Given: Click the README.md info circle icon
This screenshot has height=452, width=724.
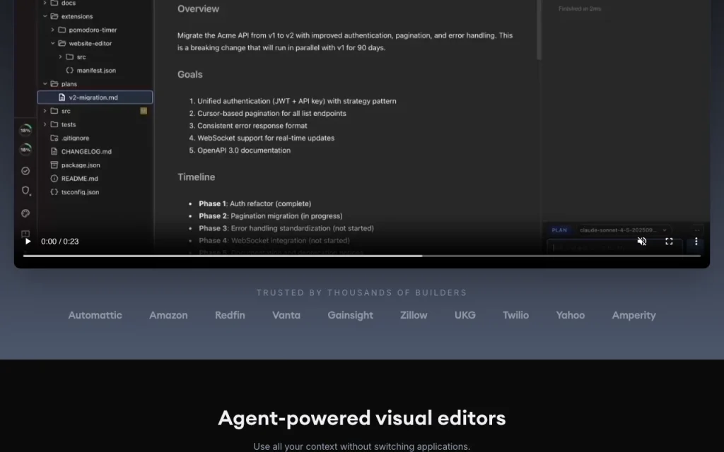Looking at the screenshot, I should 54,179.
